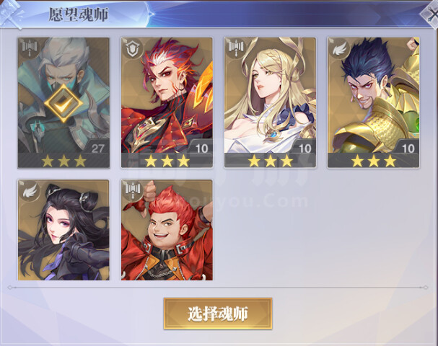Click the shield class icon on red-haired hero
The height and width of the screenshot is (346, 438).
(132, 48)
